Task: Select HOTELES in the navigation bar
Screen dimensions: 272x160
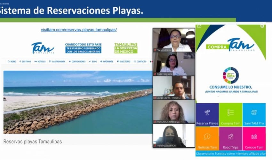Action: [x=40, y=61]
